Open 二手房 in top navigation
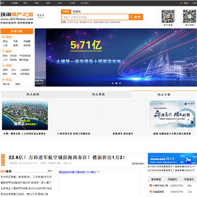This screenshot has width=197, height=197. click(x=72, y=3)
